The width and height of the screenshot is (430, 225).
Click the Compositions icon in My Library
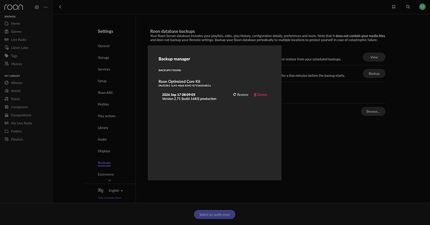(7, 115)
